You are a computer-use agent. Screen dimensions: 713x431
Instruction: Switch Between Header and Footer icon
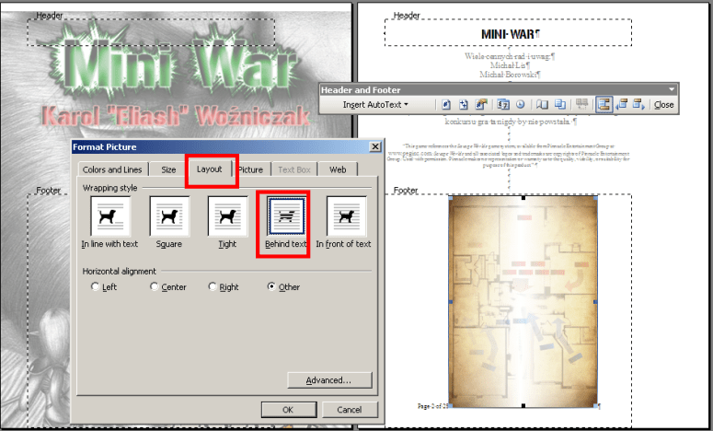[x=604, y=104]
